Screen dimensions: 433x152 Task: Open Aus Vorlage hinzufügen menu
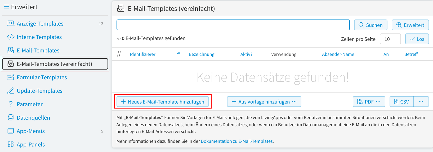264,102
